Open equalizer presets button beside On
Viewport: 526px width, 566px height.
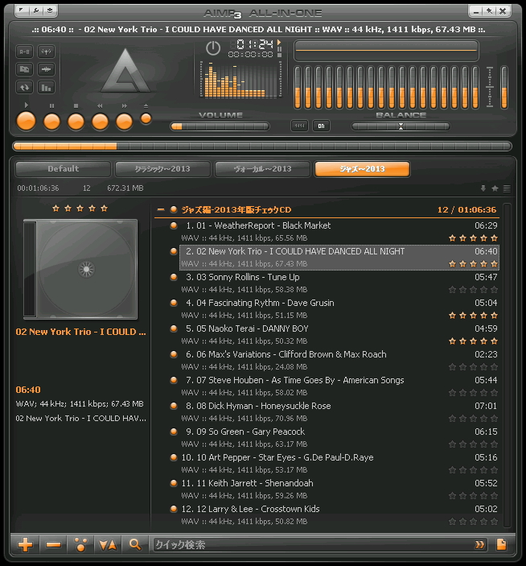pyautogui.click(x=299, y=126)
